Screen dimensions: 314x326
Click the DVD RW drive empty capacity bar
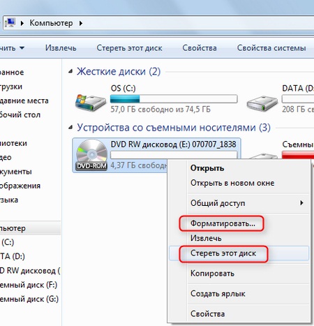(x=174, y=154)
